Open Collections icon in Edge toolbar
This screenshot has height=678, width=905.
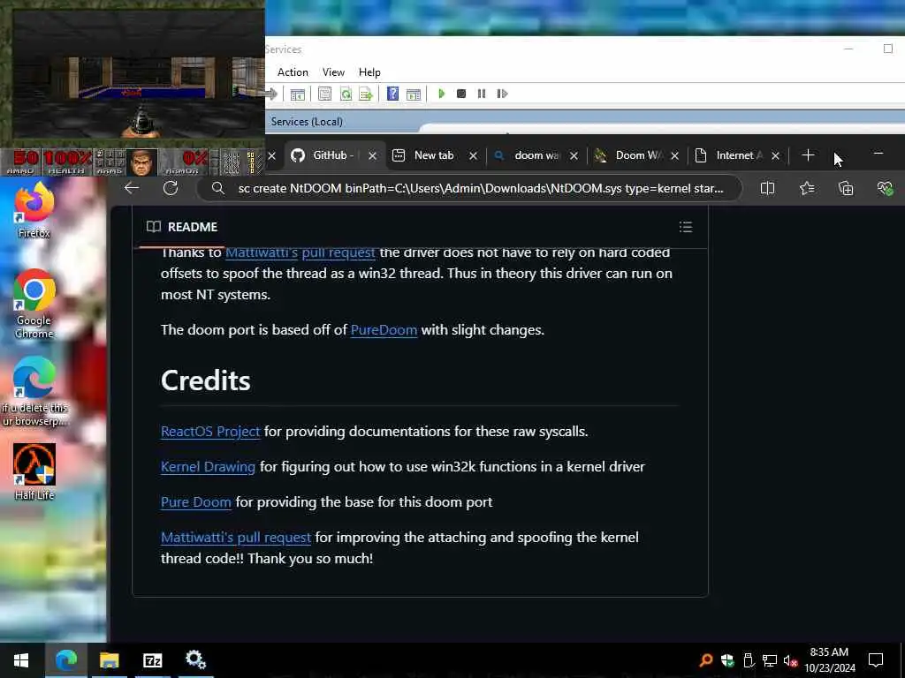[846, 189]
